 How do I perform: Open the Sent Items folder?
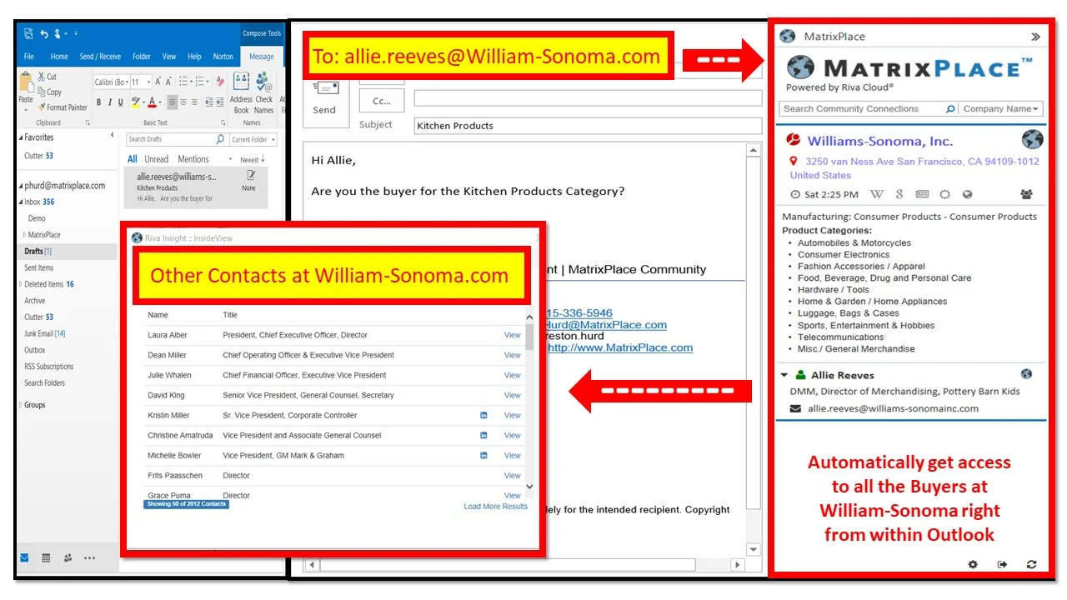(39, 267)
